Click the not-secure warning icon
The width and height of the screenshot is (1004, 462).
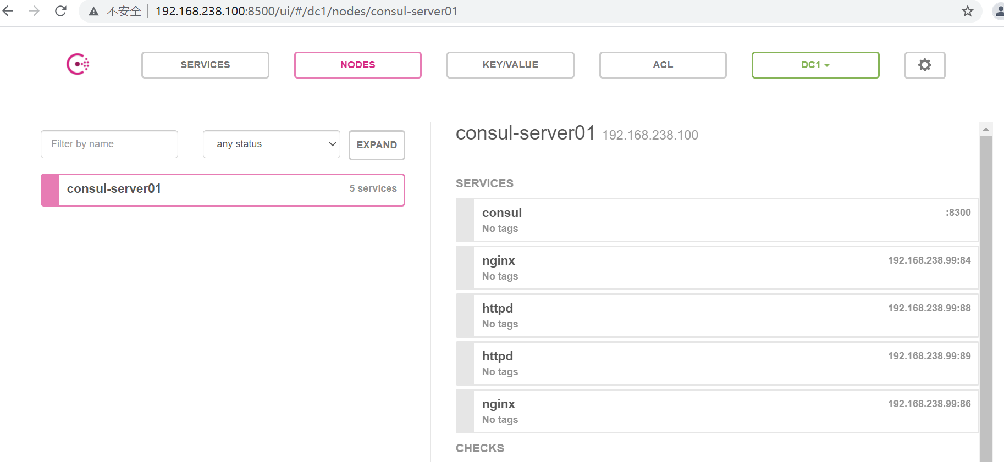(x=94, y=12)
